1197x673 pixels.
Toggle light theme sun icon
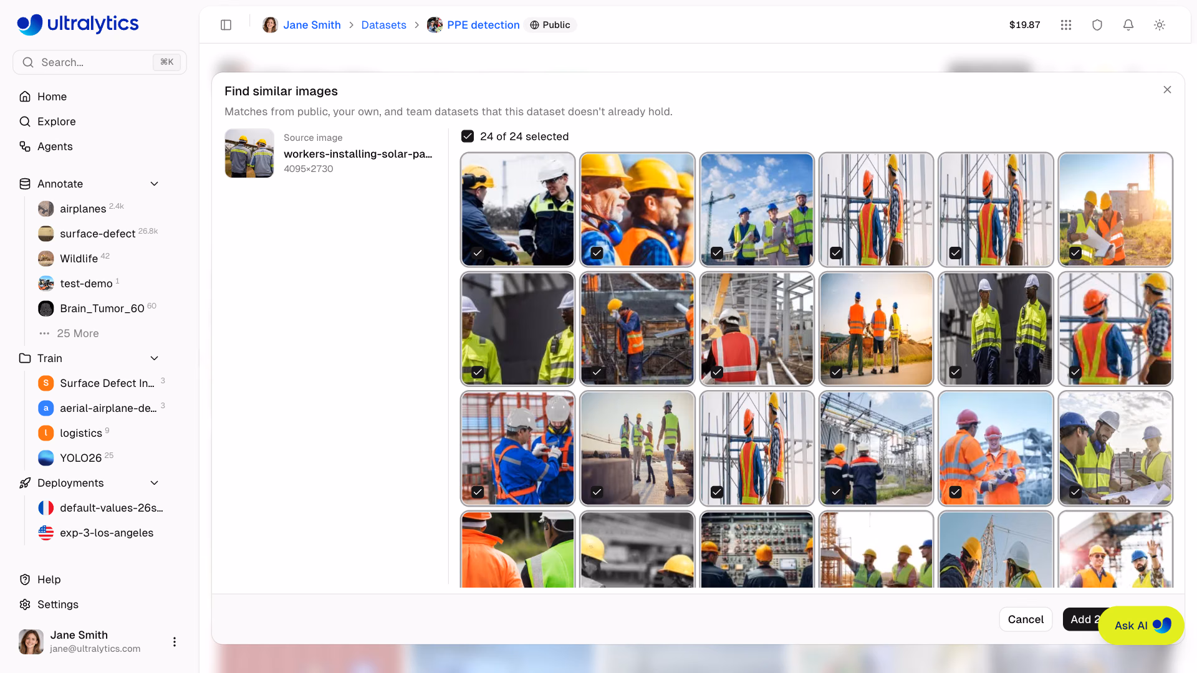1160,25
